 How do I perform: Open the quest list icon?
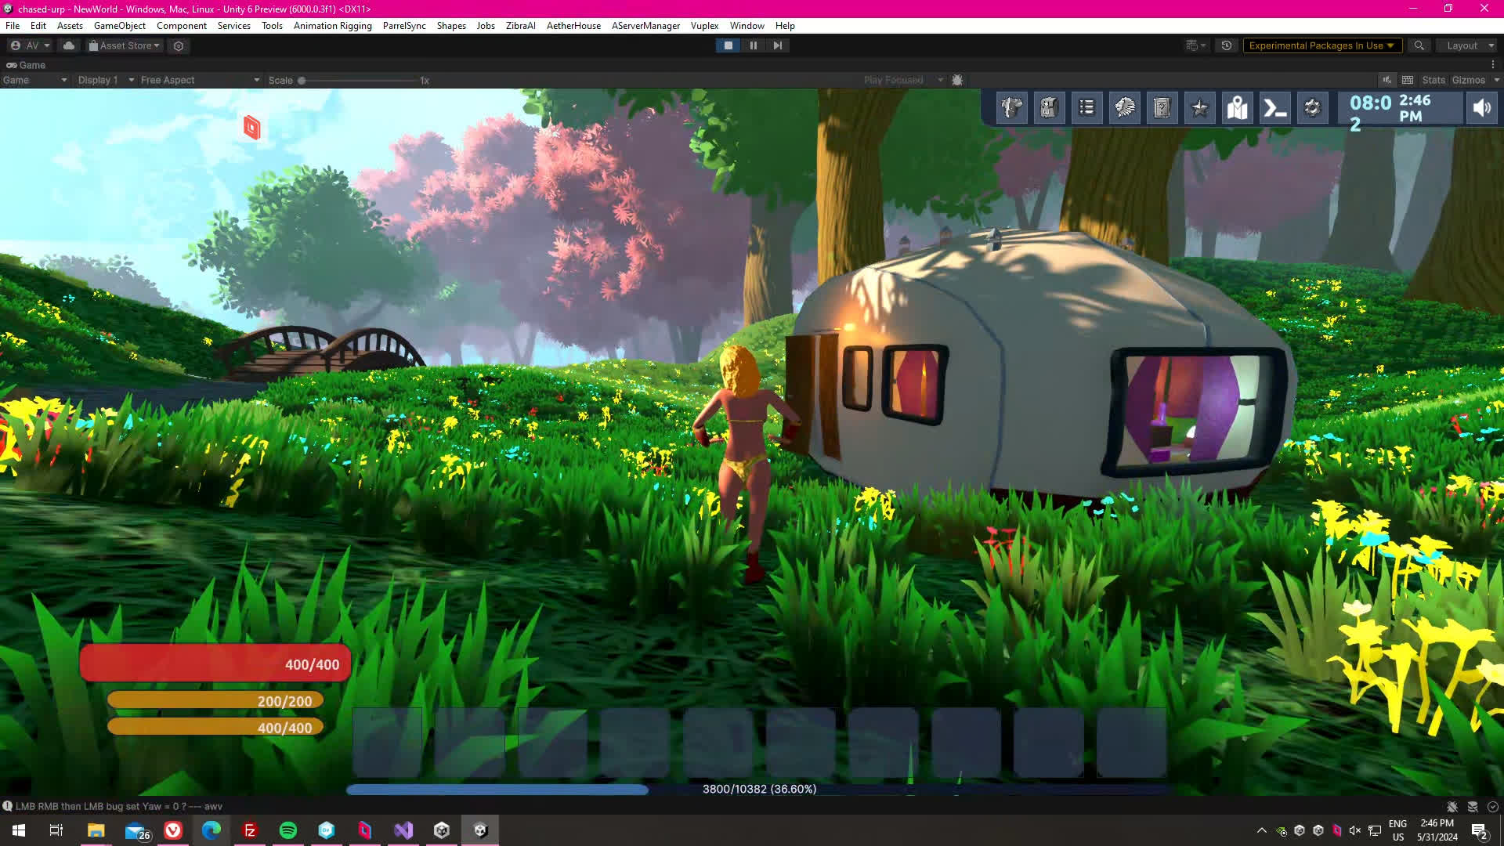[x=1086, y=108]
